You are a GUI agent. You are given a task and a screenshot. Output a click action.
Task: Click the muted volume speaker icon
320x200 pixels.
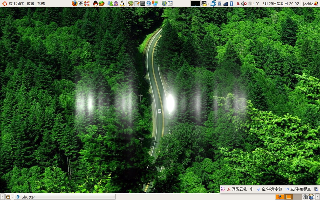pyautogui.click(x=244, y=3)
